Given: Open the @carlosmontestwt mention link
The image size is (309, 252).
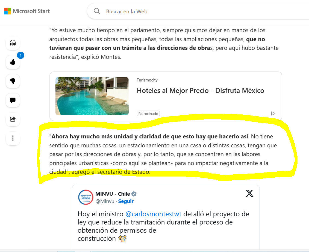Looking at the screenshot, I should (153, 214).
